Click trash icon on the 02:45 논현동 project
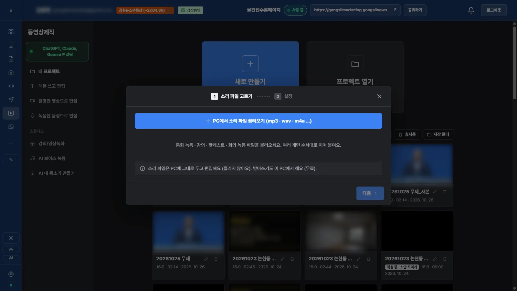517x291 pixels. click(292, 259)
